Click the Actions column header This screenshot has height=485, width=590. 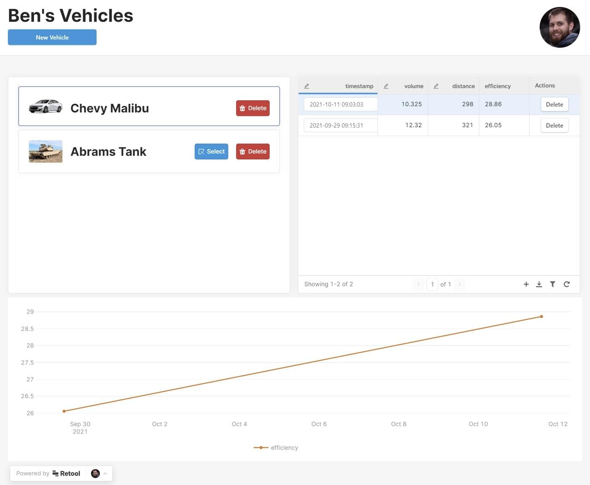click(x=544, y=86)
